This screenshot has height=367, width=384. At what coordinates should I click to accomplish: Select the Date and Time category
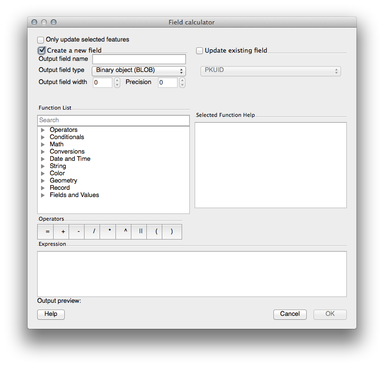click(x=70, y=158)
